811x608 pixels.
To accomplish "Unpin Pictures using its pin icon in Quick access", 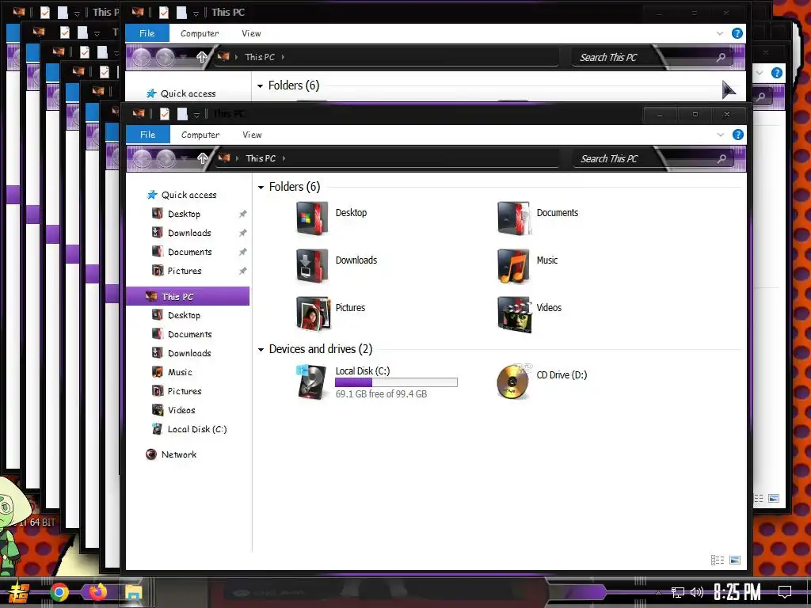I will click(242, 271).
